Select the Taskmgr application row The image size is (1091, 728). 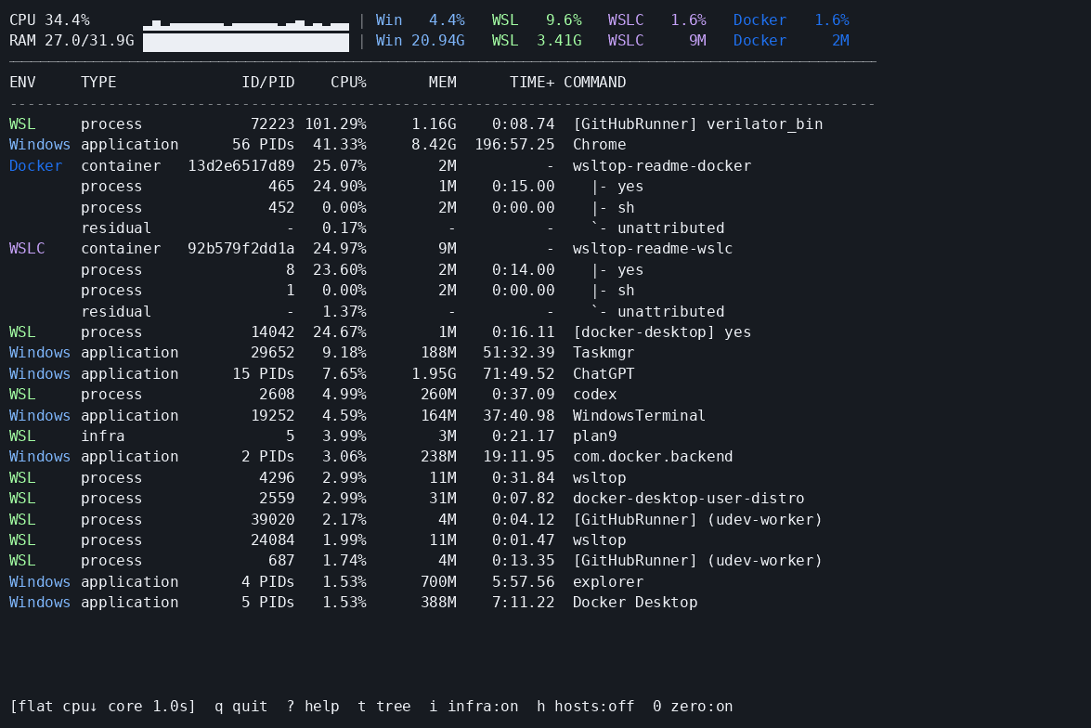322,353
